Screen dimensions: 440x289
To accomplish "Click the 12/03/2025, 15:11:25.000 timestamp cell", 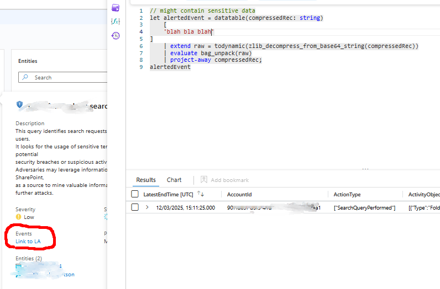I will tap(186, 208).
